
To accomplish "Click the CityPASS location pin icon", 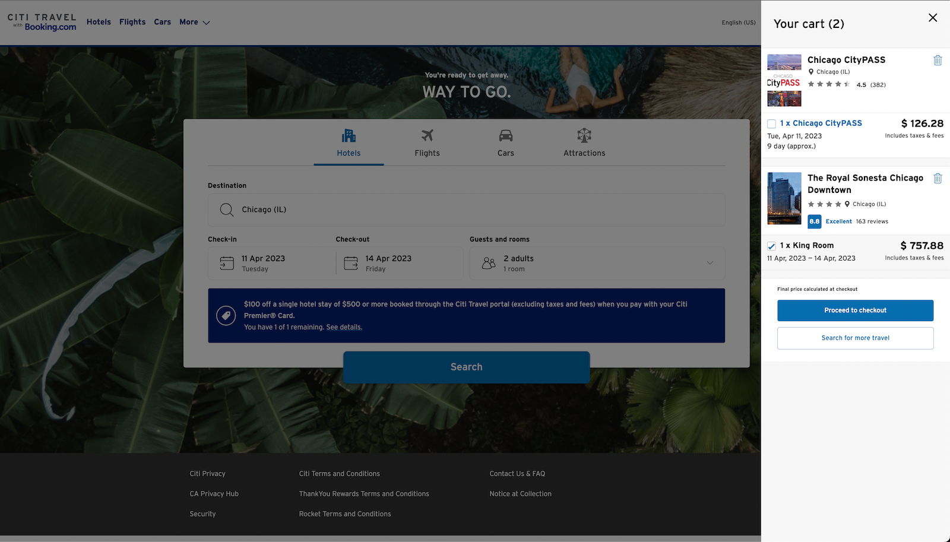I will pyautogui.click(x=811, y=72).
